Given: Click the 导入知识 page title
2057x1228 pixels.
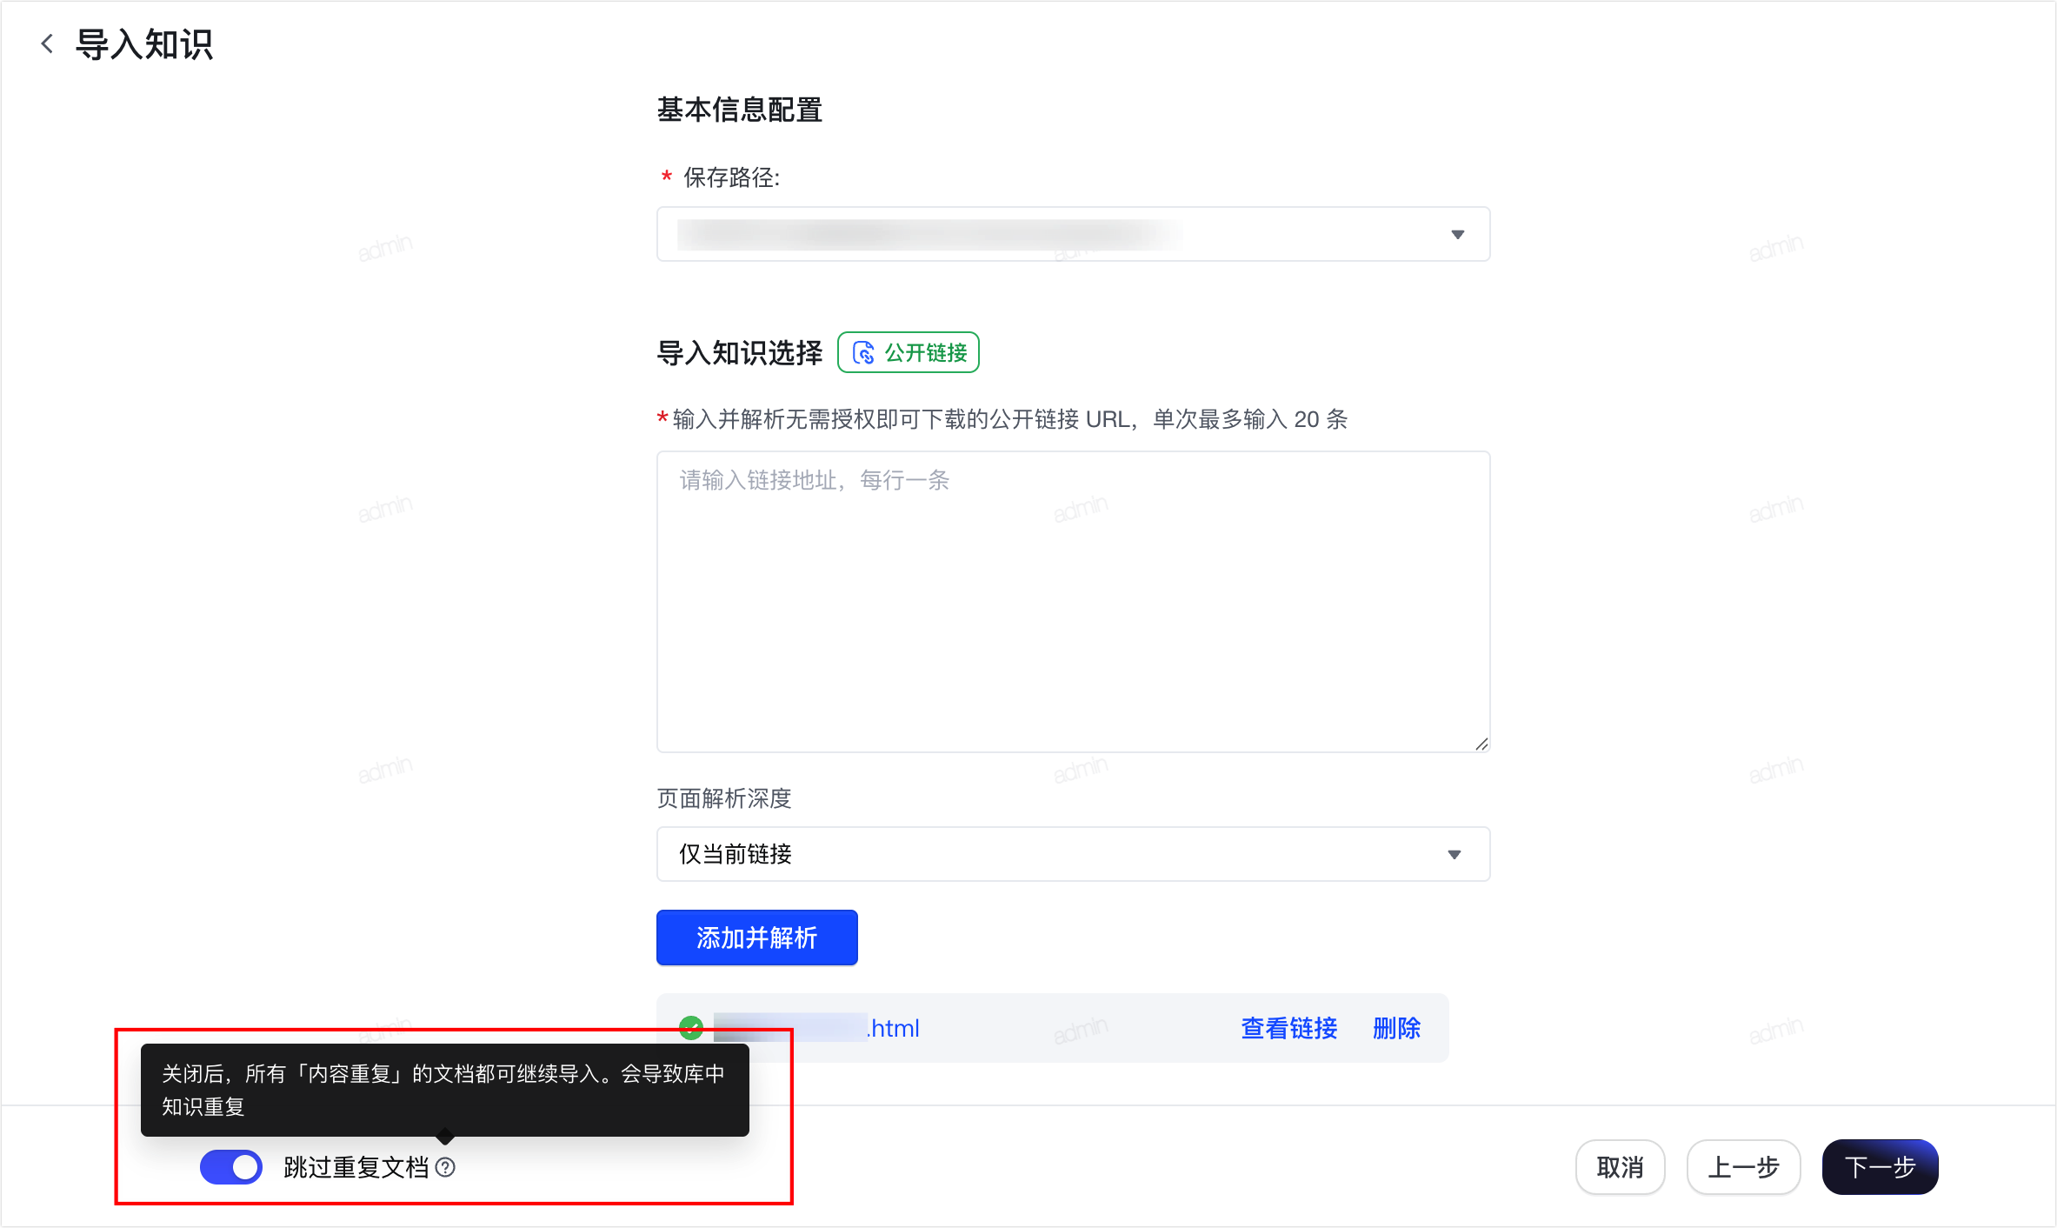Looking at the screenshot, I should pyautogui.click(x=144, y=43).
